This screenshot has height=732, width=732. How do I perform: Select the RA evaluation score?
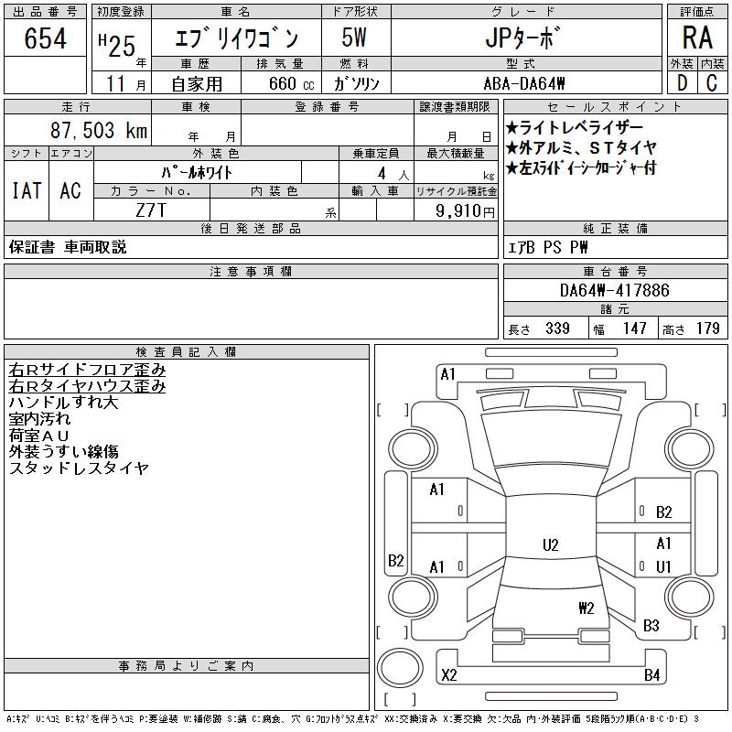(x=697, y=38)
